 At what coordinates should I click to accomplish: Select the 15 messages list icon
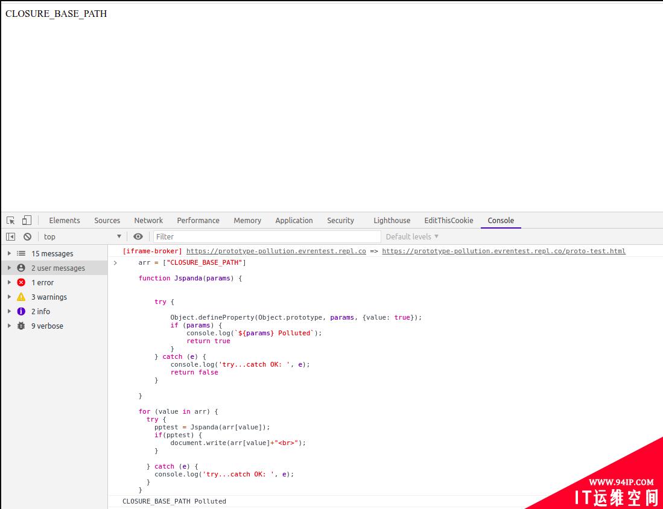point(21,253)
